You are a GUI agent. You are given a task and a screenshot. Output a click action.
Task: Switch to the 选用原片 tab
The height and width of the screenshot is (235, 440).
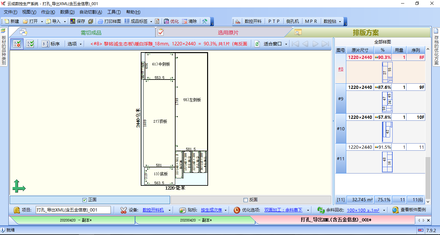[x=228, y=33]
